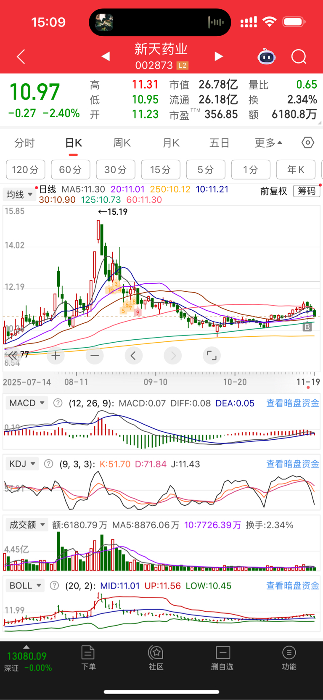The height and width of the screenshot is (700, 323).
Task: Switch to 五日 tab
Action: [x=219, y=143]
